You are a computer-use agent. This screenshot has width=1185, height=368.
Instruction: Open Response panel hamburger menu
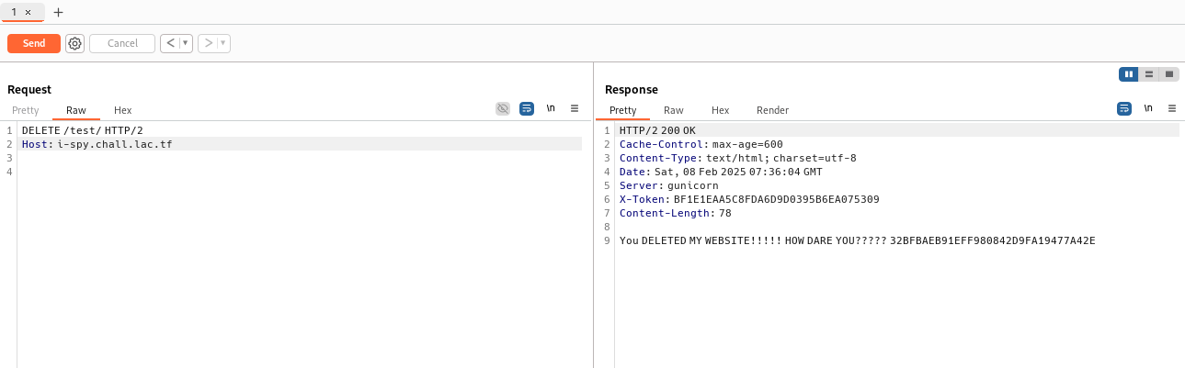coord(1172,108)
